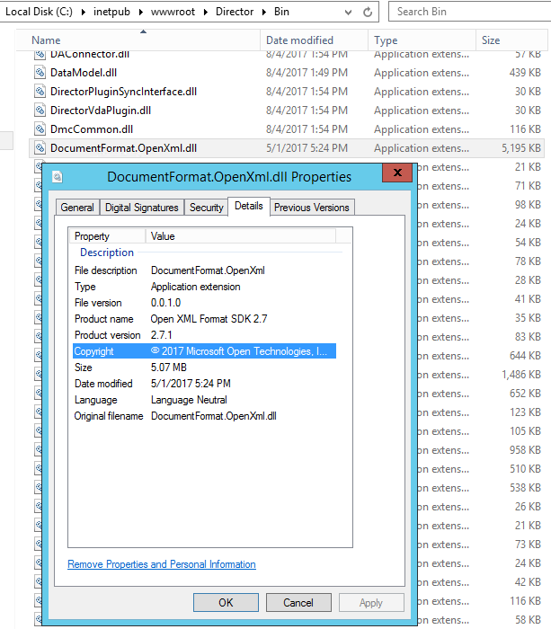The width and height of the screenshot is (551, 629).
Task: Click the DmcCommon.dll file icon
Action: [x=40, y=129]
